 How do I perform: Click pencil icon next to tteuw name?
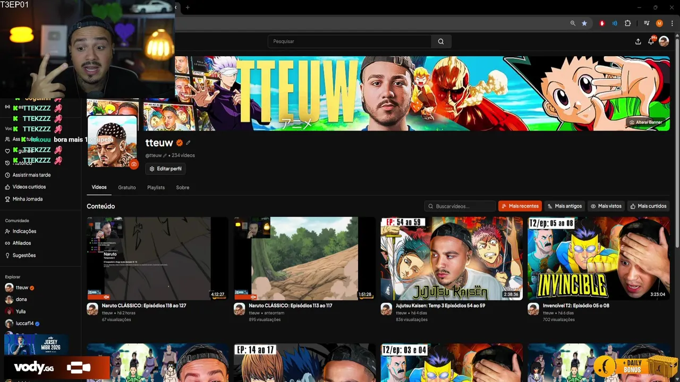(x=188, y=143)
